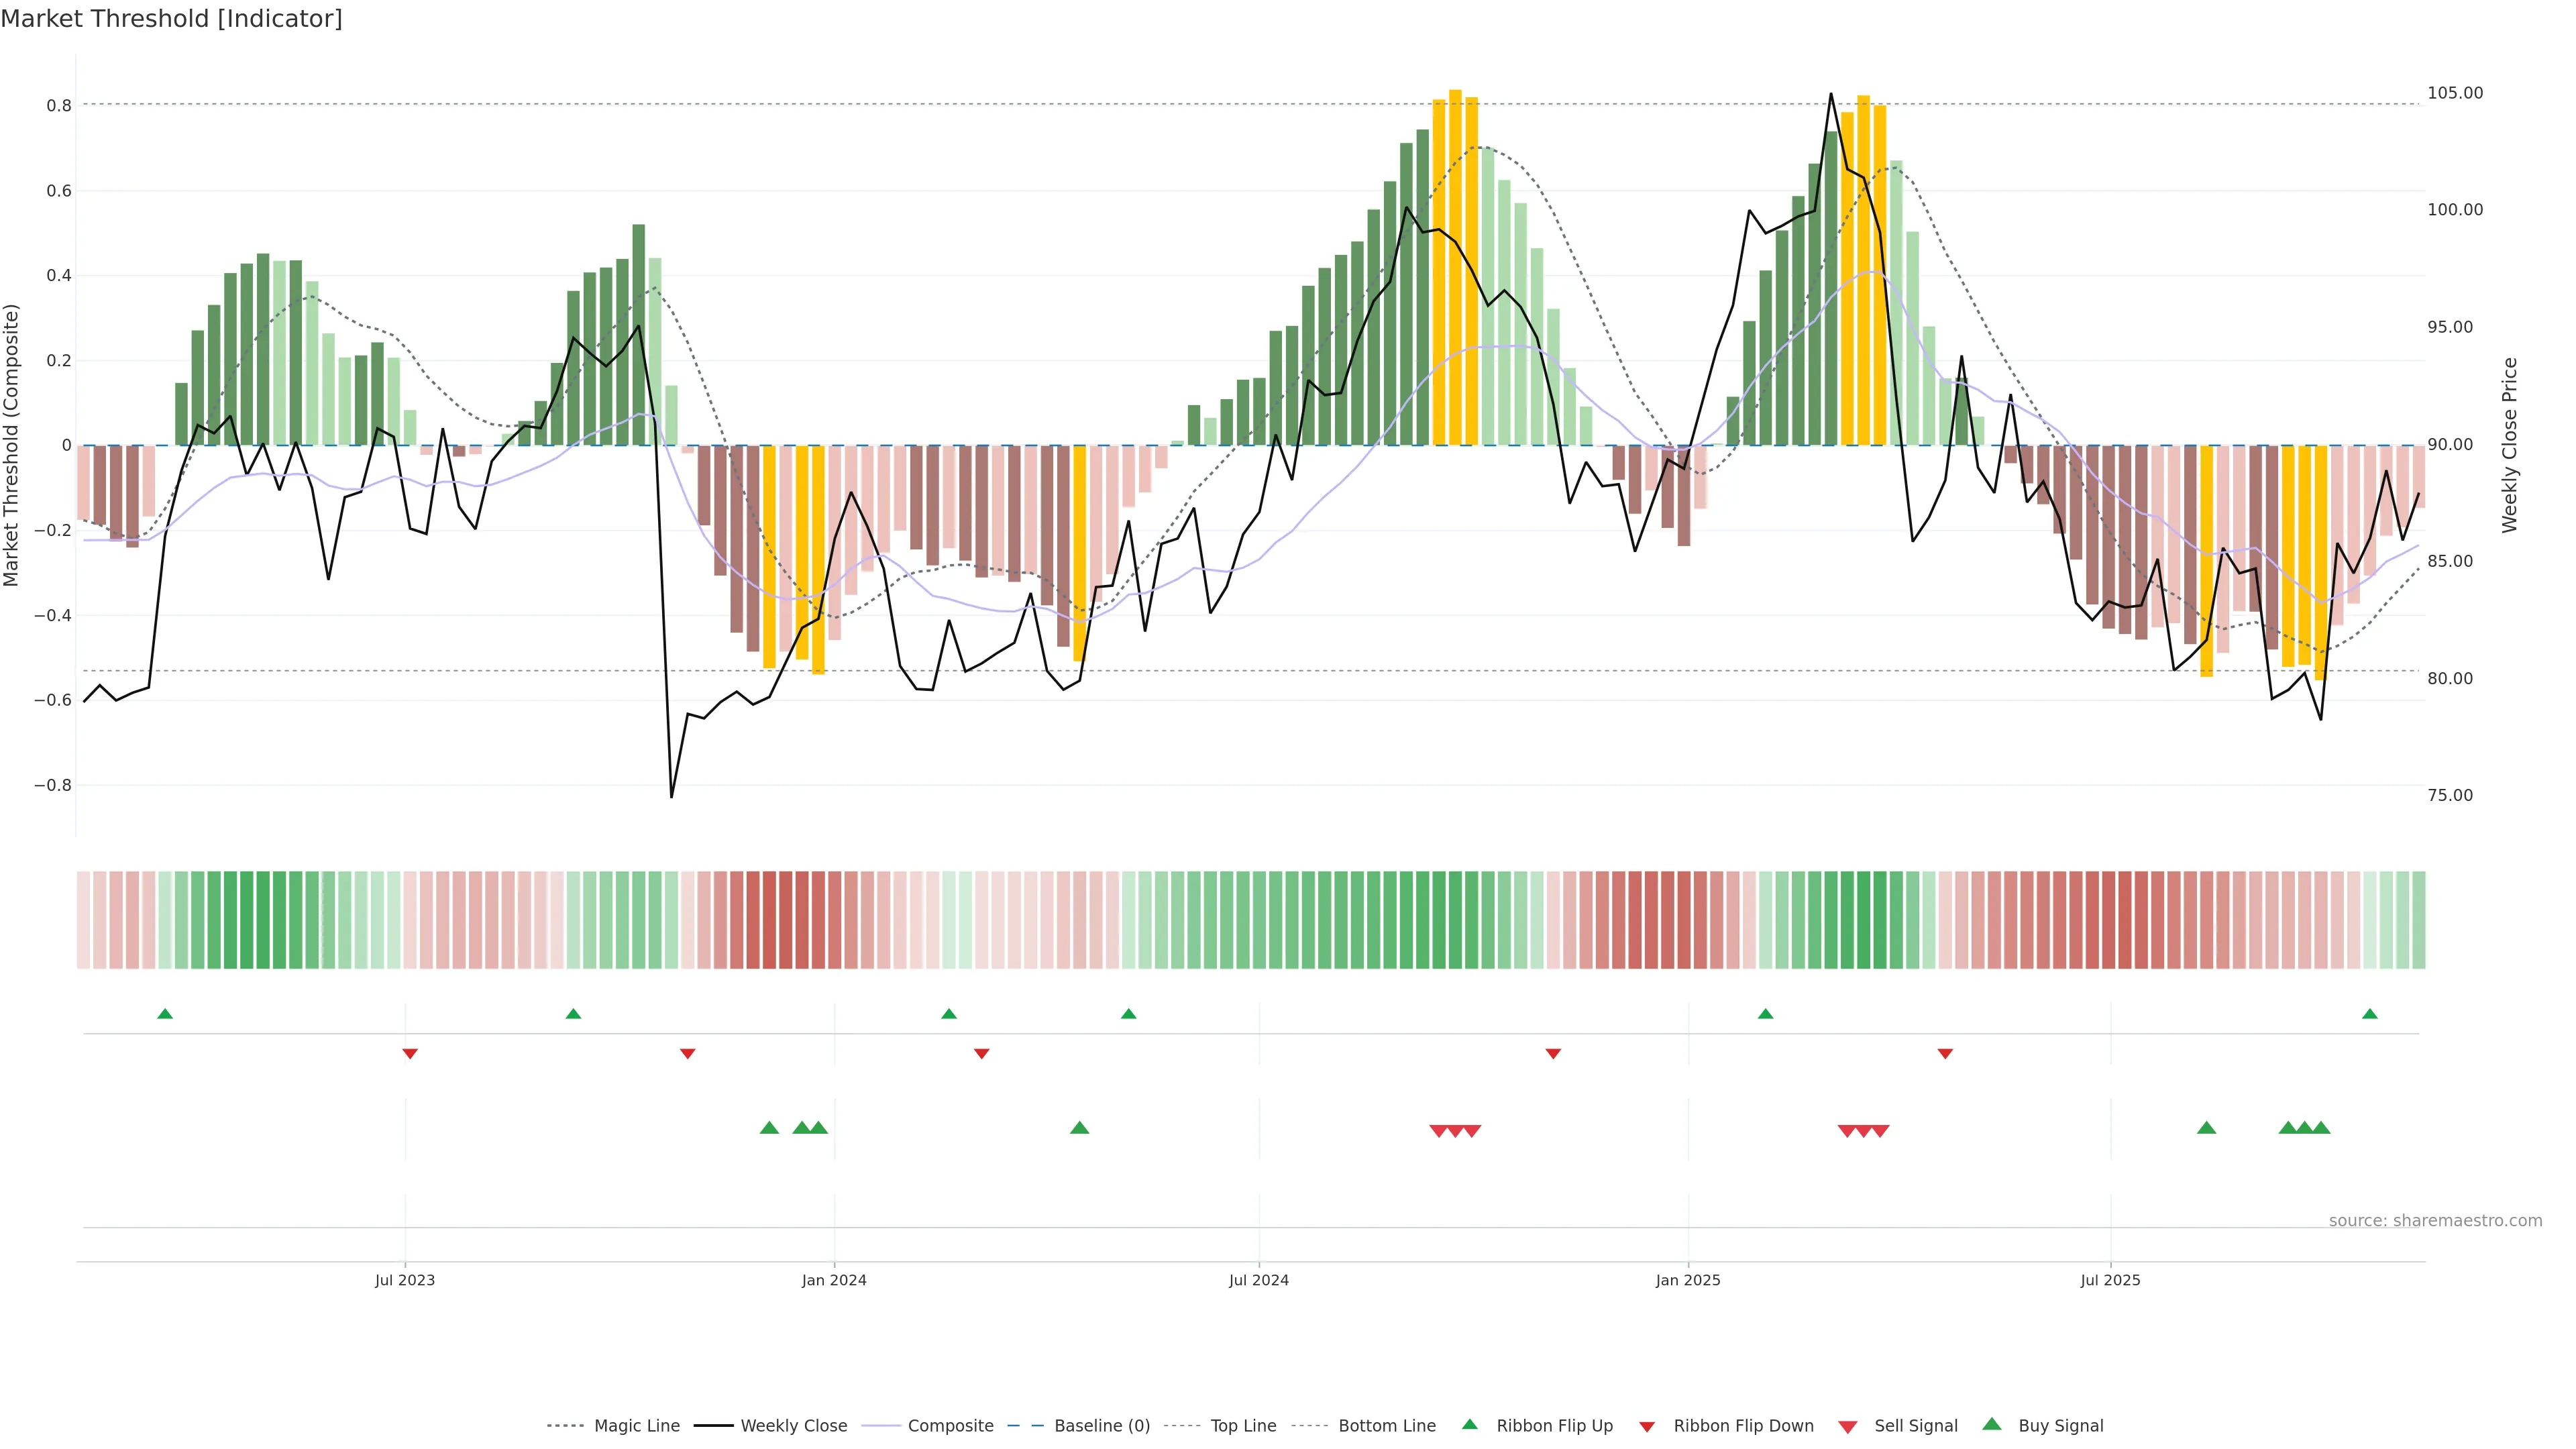2576x1449 pixels.
Task: Click the Ribbon Flip Up legend triangle
Action: [1469, 1424]
